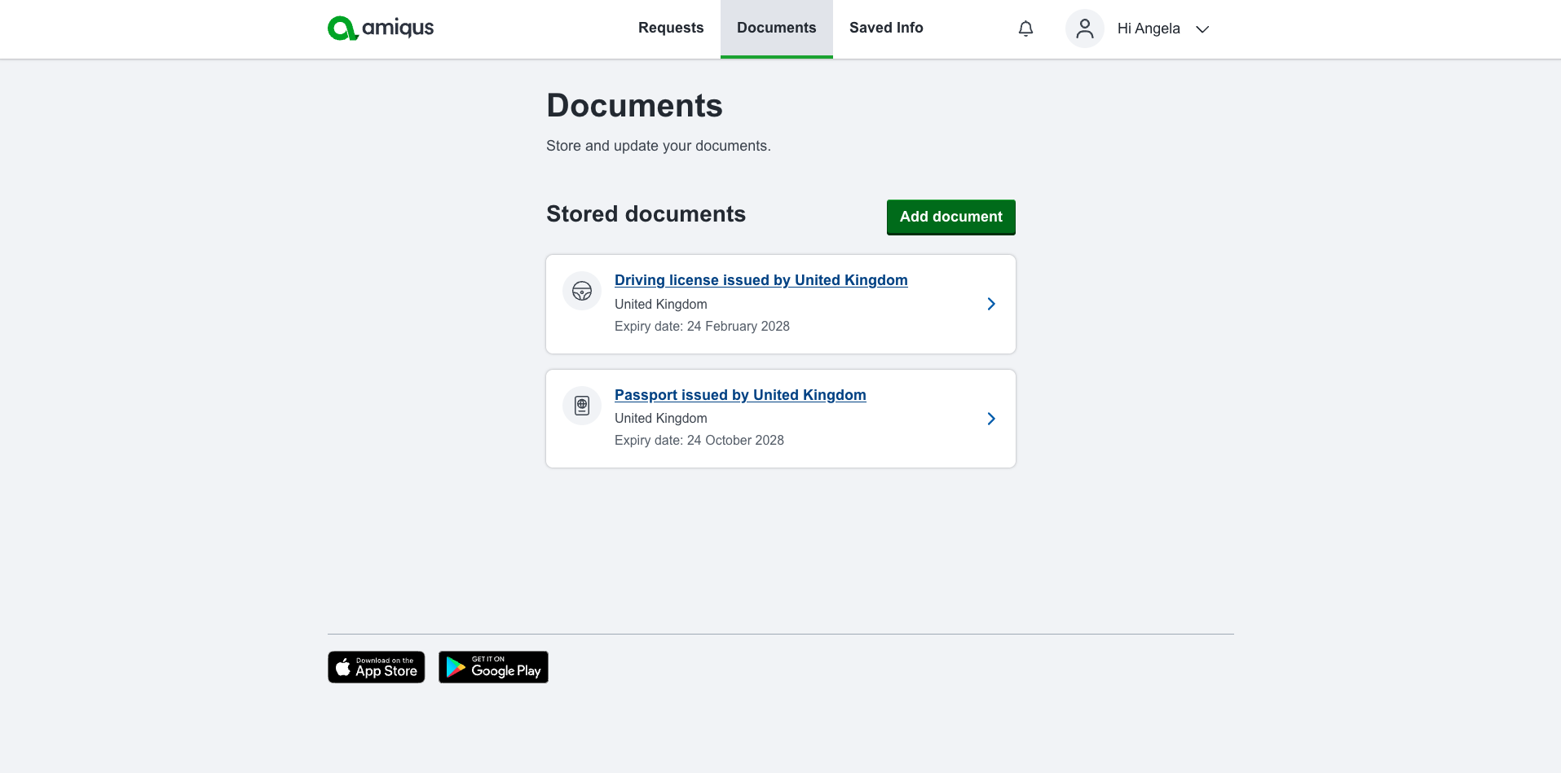
Task: Open the notifications bell
Action: 1025,29
